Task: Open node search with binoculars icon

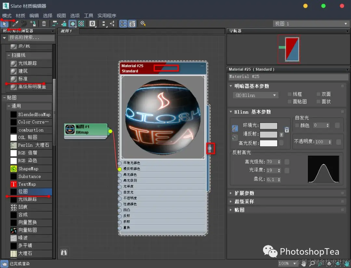Action: 64,252
